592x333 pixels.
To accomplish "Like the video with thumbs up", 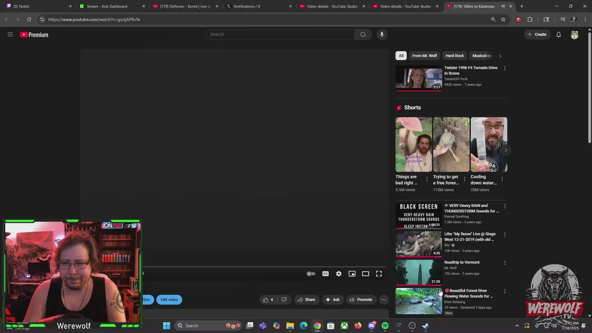I will pyautogui.click(x=268, y=300).
